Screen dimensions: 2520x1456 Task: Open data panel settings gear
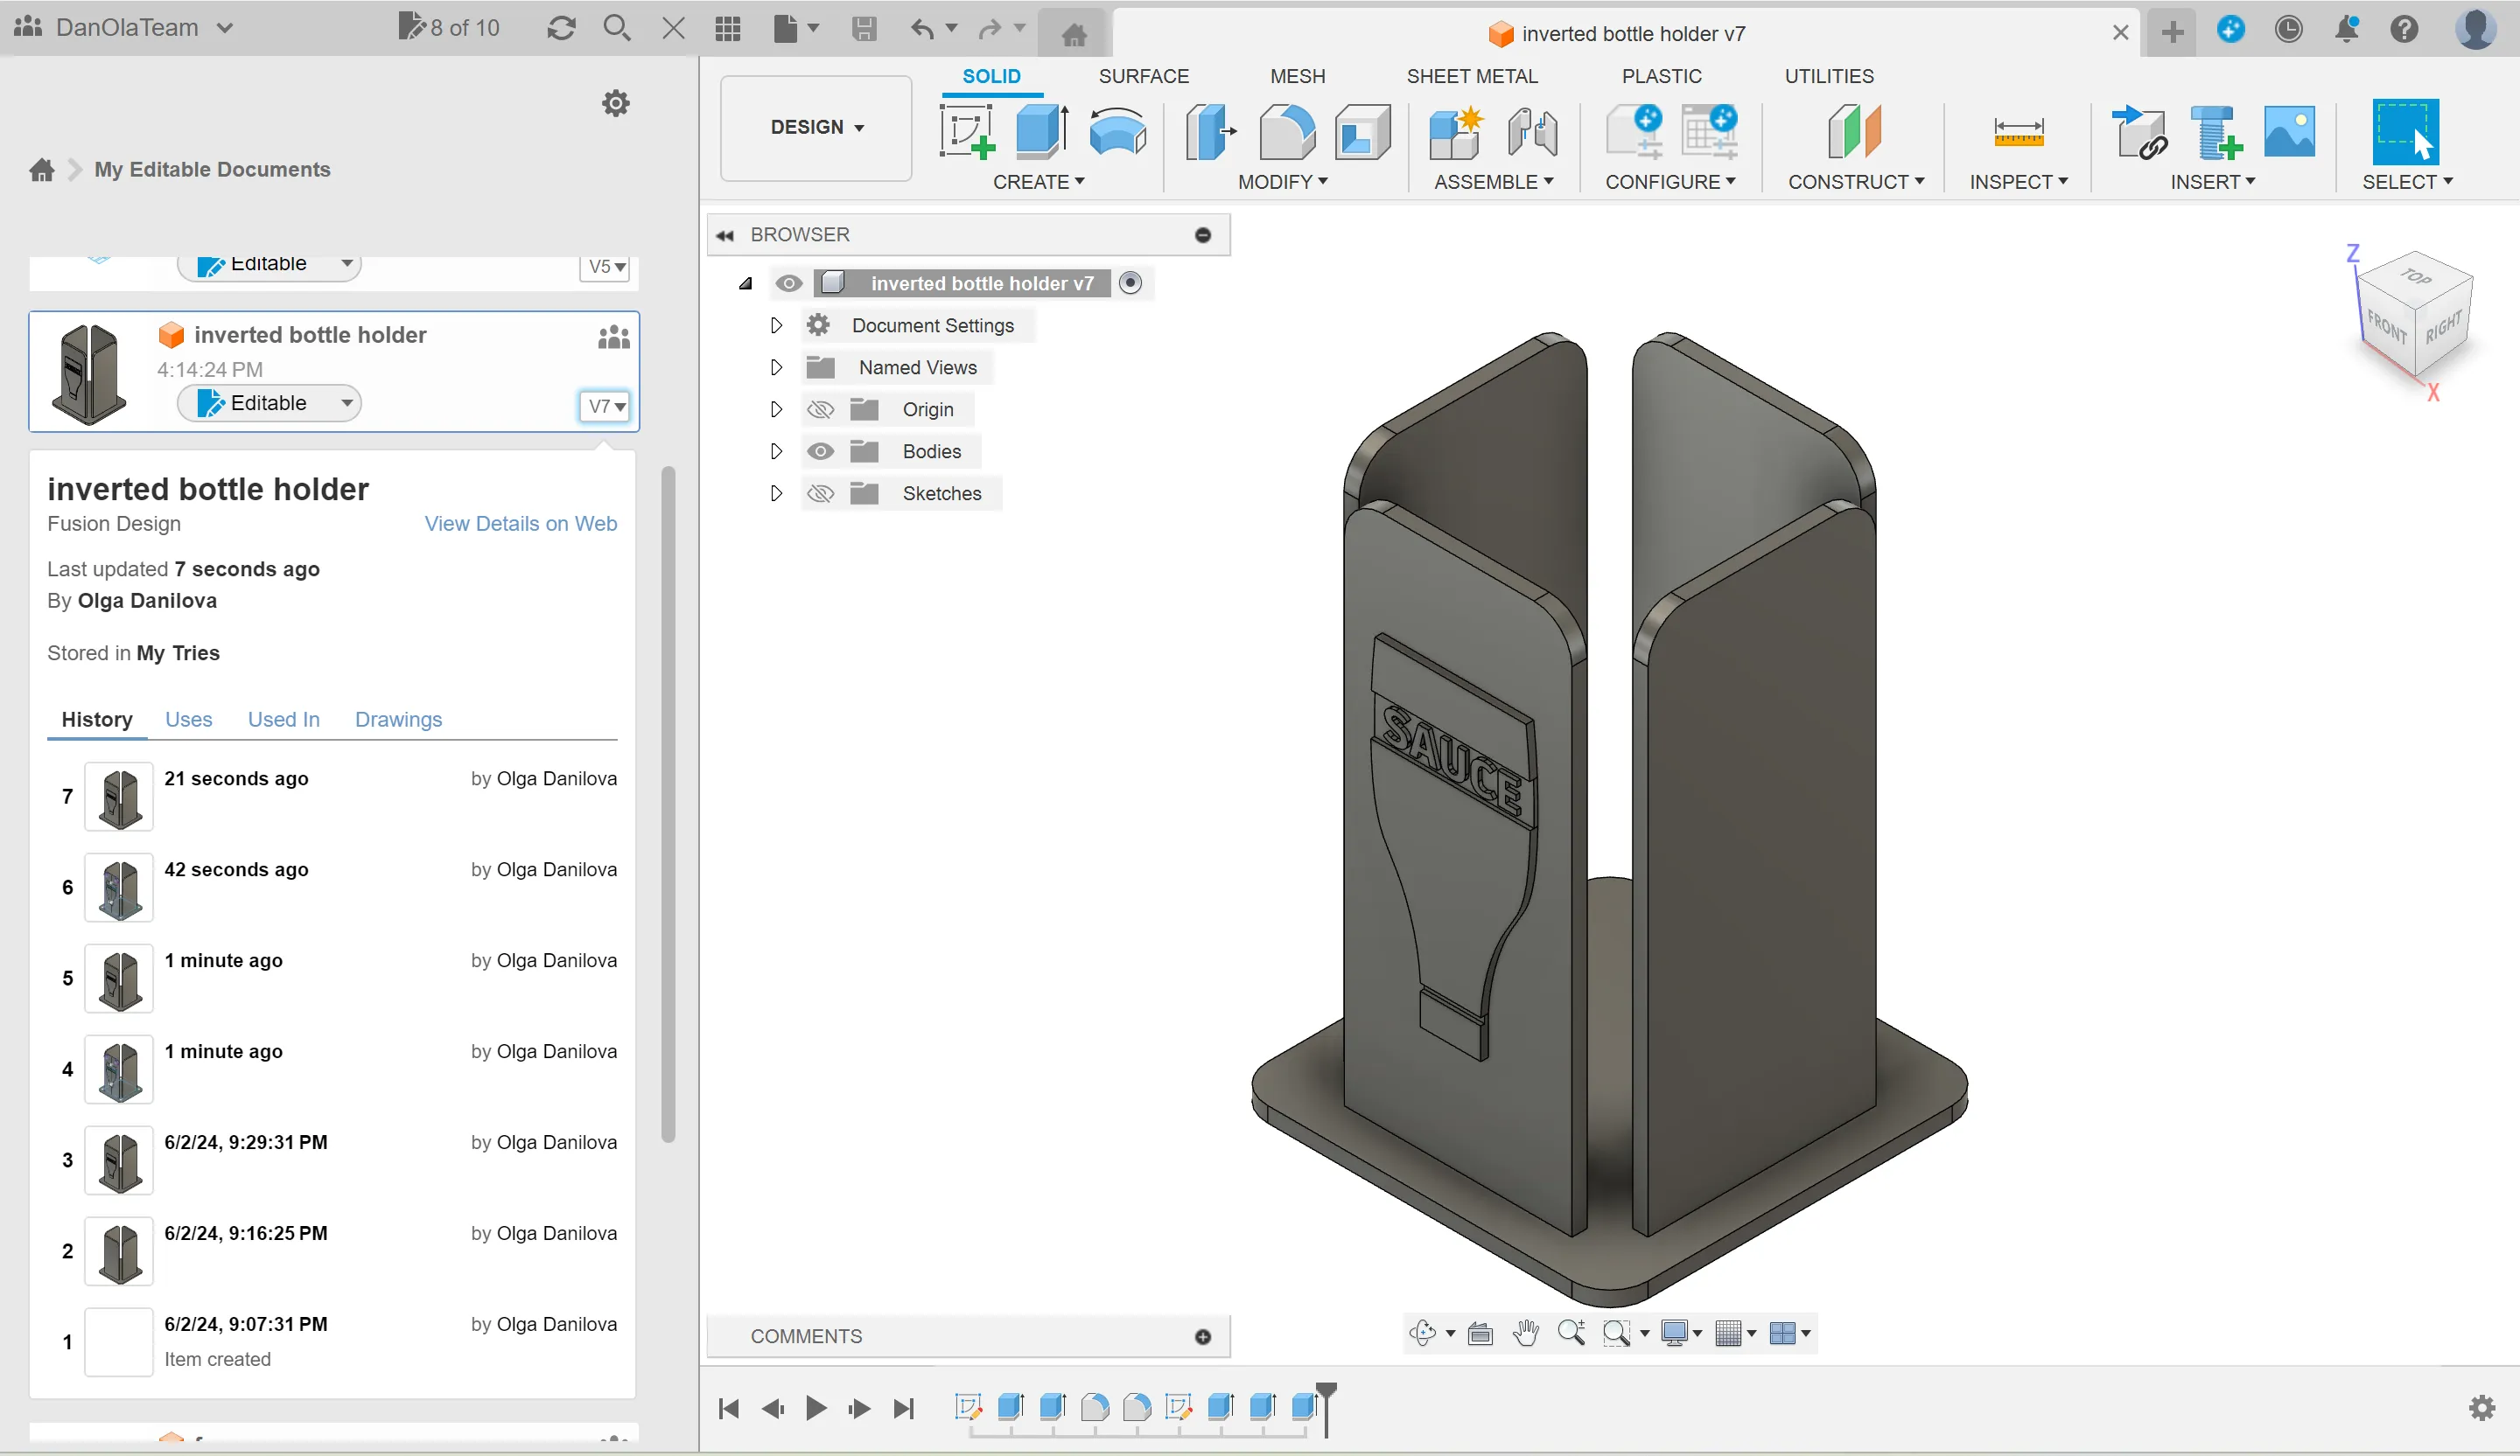(x=616, y=103)
